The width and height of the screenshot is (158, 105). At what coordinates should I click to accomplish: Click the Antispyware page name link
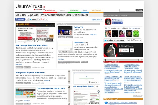(118, 20)
